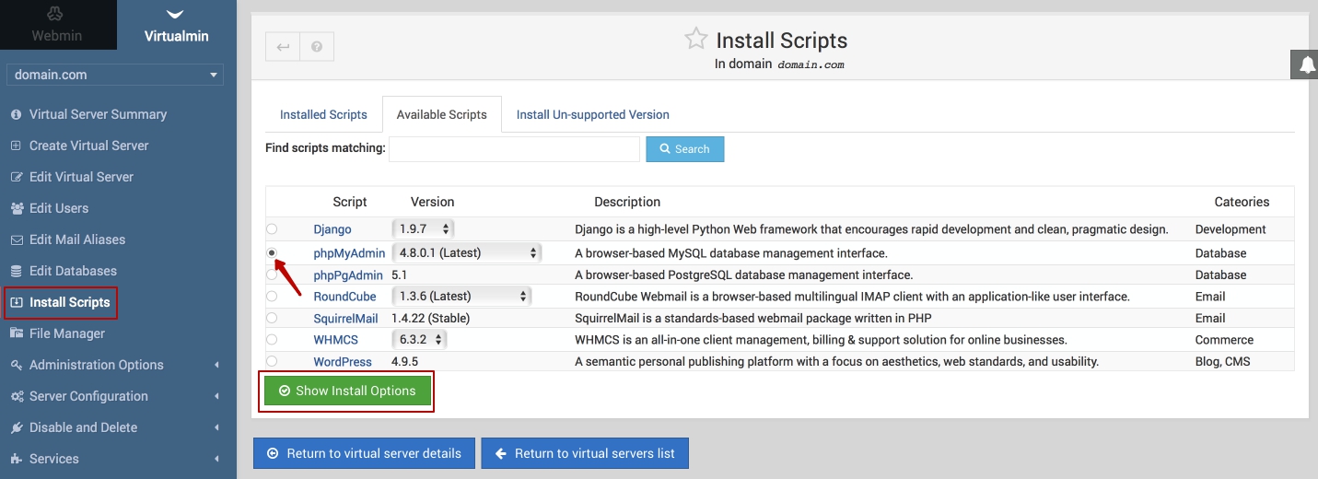Viewport: 1318px width, 479px height.
Task: Click the notification bell icon
Action: point(1306,64)
